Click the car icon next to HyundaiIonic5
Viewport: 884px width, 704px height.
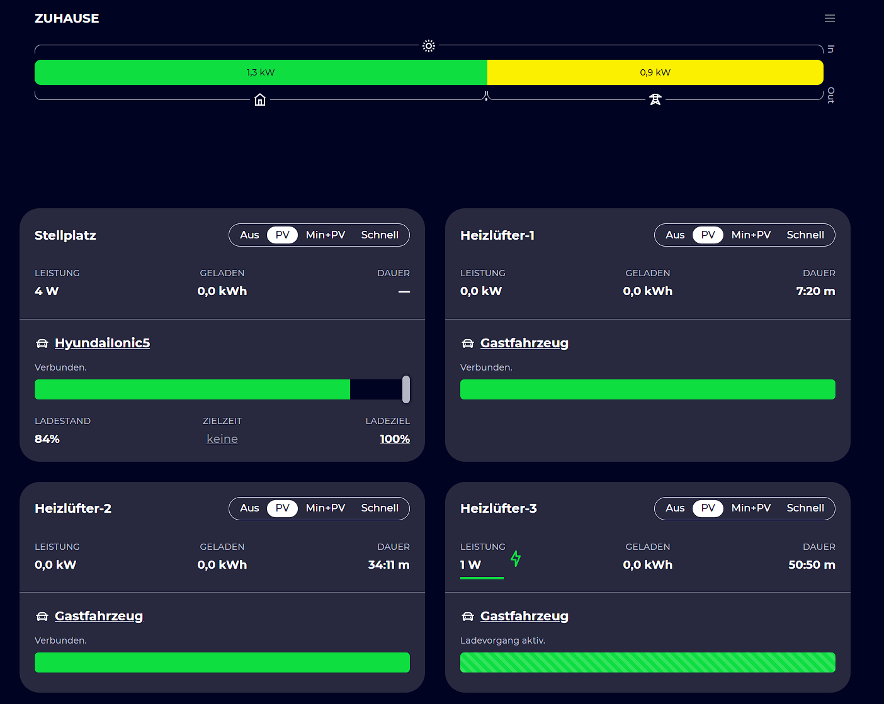pyautogui.click(x=42, y=344)
